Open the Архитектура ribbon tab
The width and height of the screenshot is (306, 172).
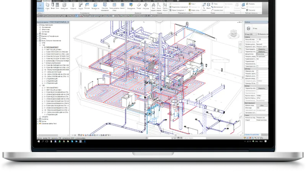(47, 1)
